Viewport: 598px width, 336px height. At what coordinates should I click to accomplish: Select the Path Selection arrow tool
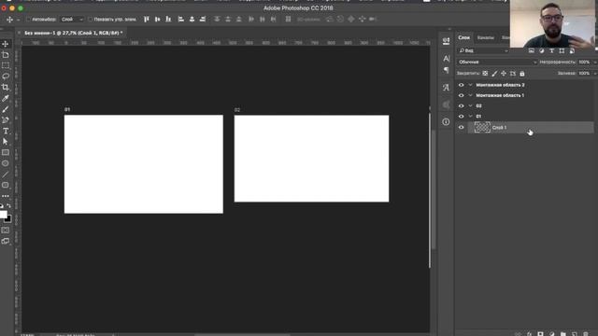[6, 142]
